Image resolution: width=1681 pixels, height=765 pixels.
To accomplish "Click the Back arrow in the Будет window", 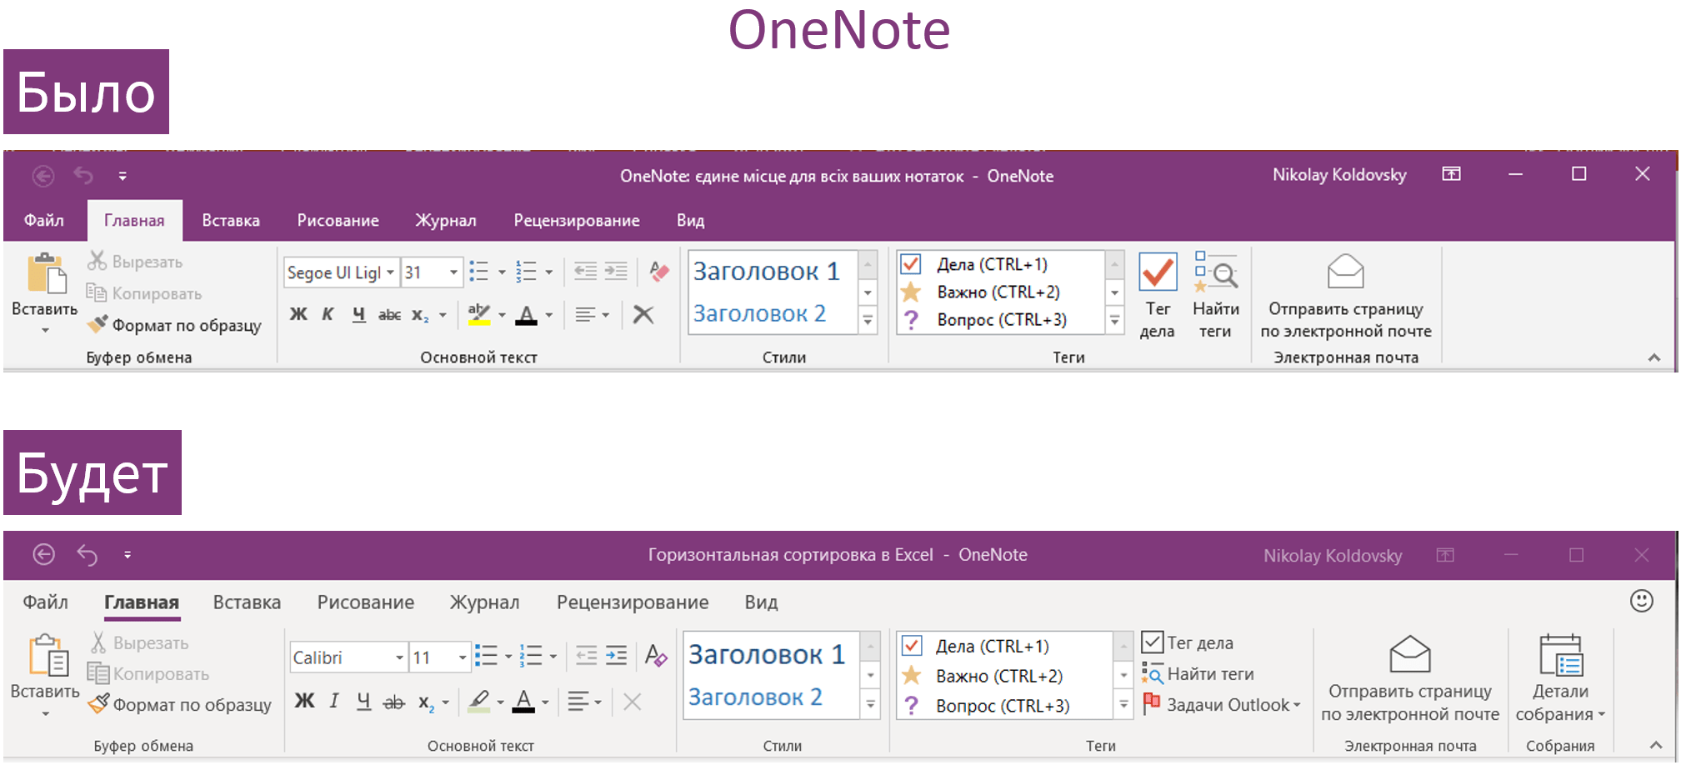I will point(44,554).
